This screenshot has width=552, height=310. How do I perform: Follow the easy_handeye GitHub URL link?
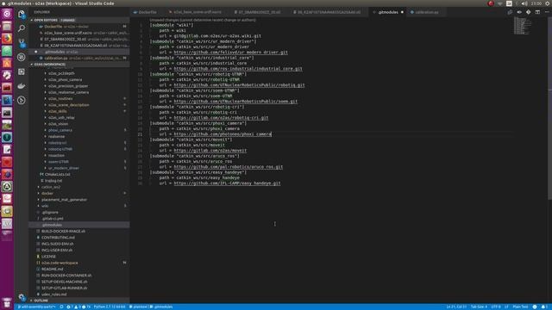[x=227, y=183]
